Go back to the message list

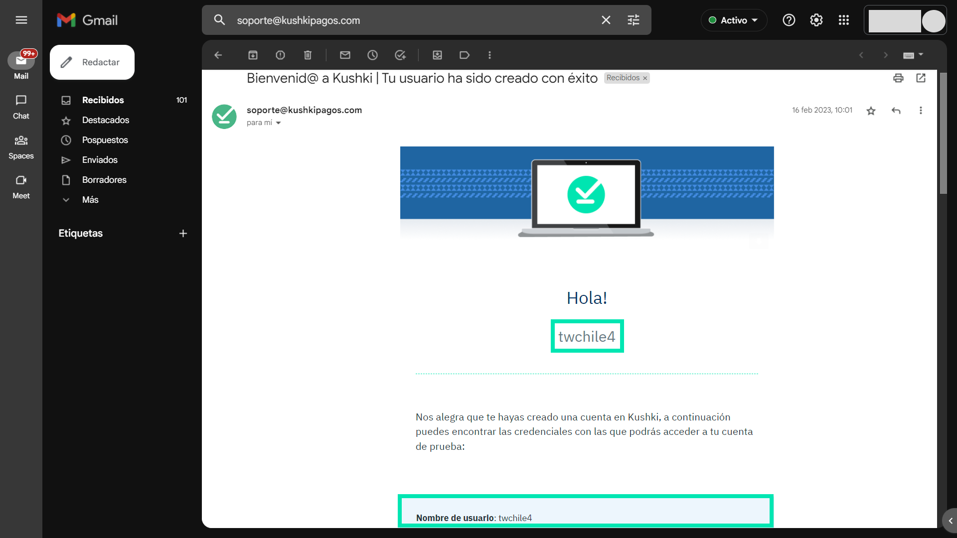(218, 55)
